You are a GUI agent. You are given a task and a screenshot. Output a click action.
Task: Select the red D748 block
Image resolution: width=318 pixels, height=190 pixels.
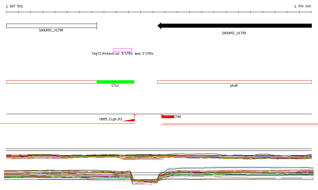point(167,117)
